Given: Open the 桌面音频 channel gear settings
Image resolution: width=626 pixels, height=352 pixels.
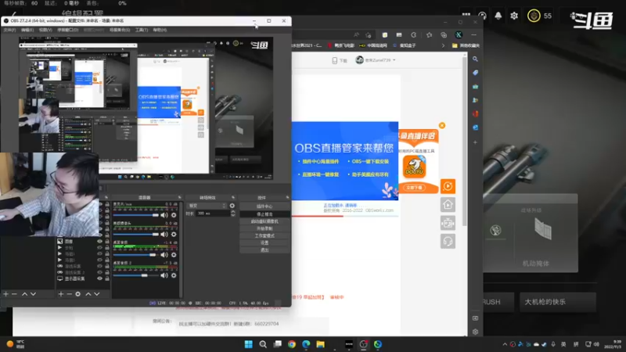Looking at the screenshot, I should pos(174,255).
